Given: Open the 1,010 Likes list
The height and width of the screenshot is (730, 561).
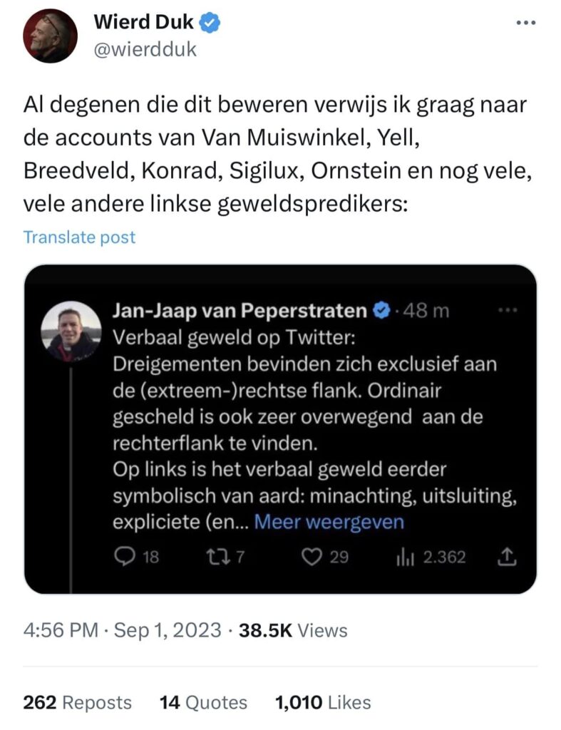Looking at the screenshot, I should 323,702.
